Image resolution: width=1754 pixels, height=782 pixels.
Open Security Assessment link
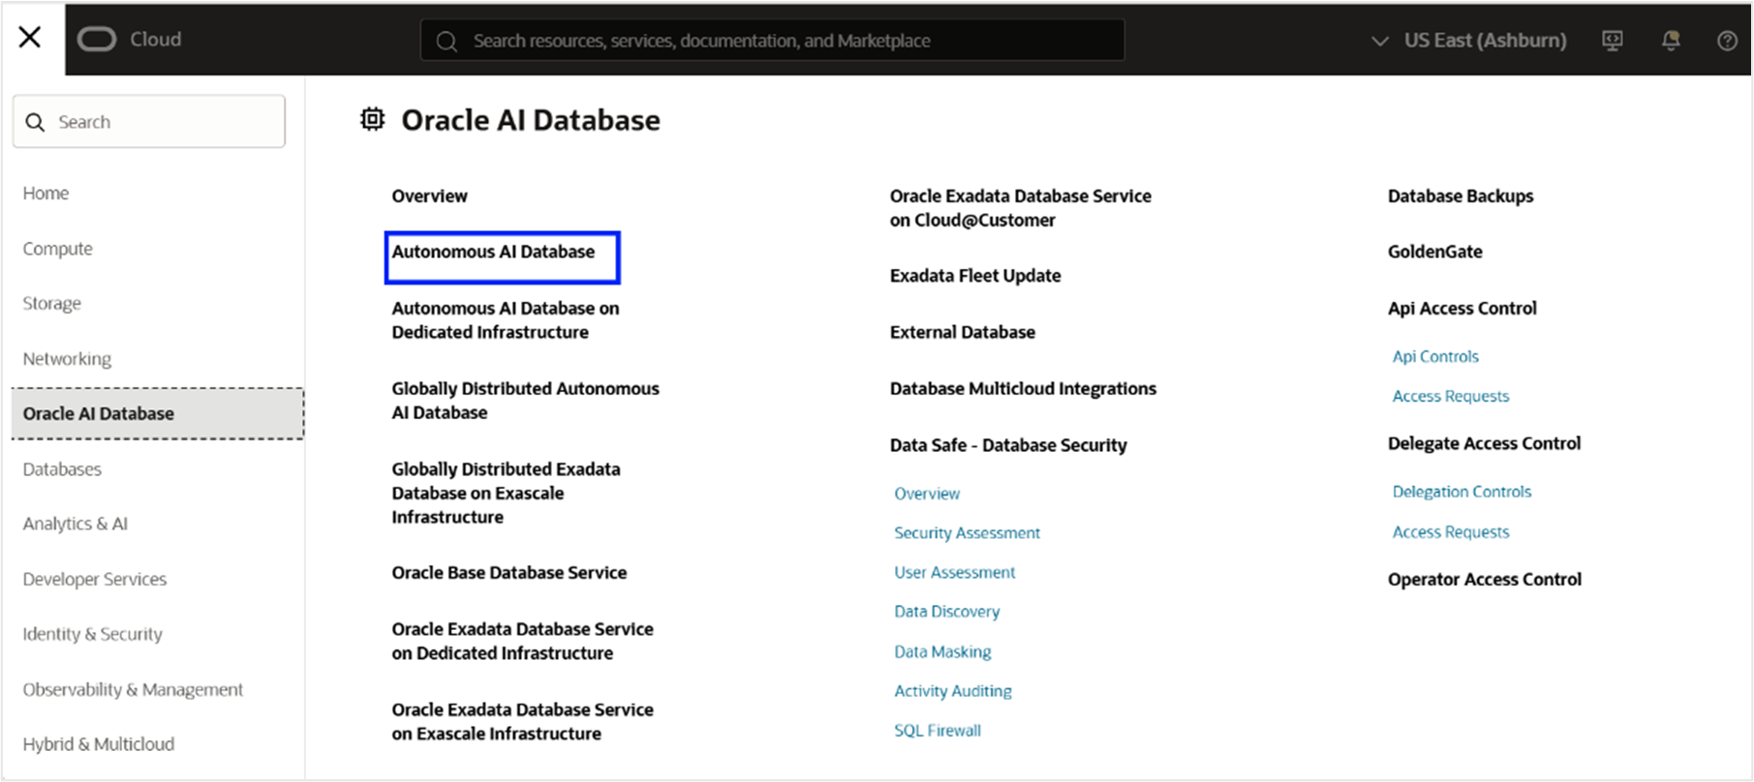pos(967,533)
